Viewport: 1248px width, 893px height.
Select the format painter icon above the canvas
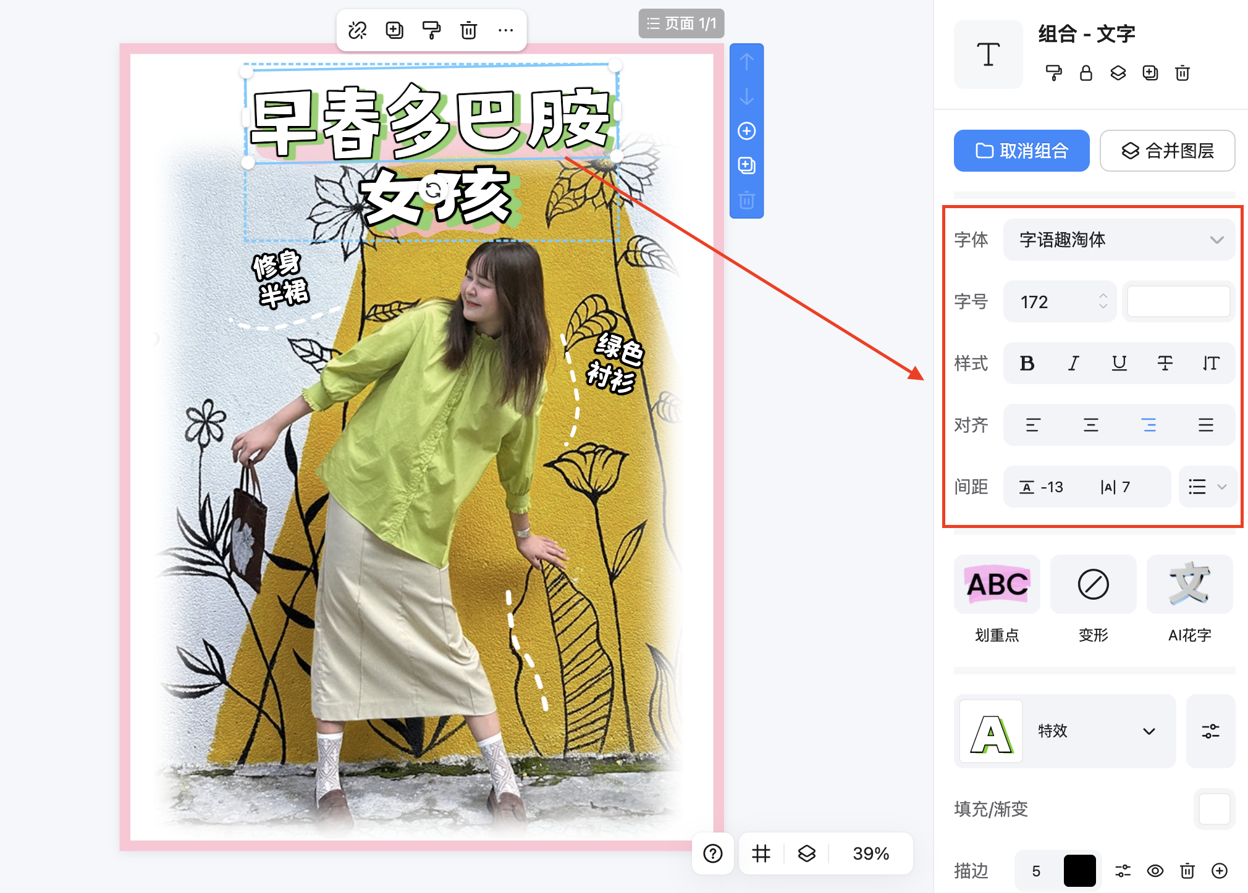click(431, 29)
